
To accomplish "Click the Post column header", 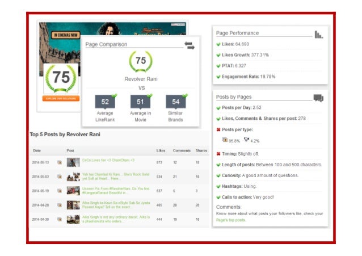I will (x=70, y=150).
